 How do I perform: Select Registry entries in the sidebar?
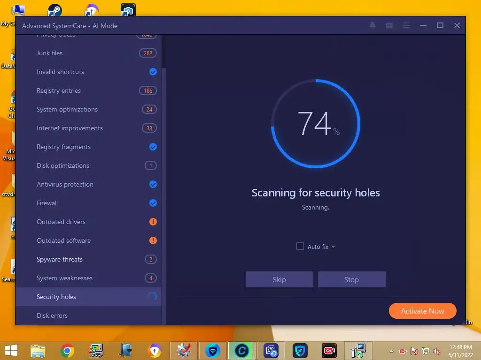pyautogui.click(x=88, y=90)
